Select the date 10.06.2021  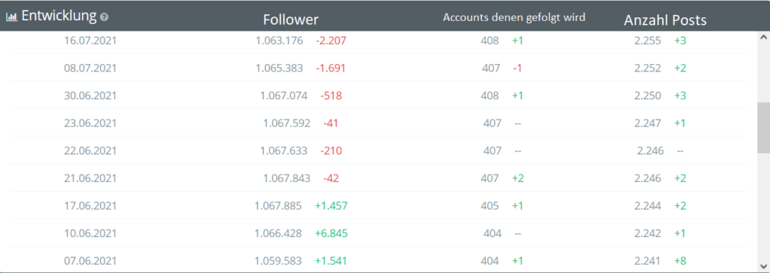(x=90, y=232)
